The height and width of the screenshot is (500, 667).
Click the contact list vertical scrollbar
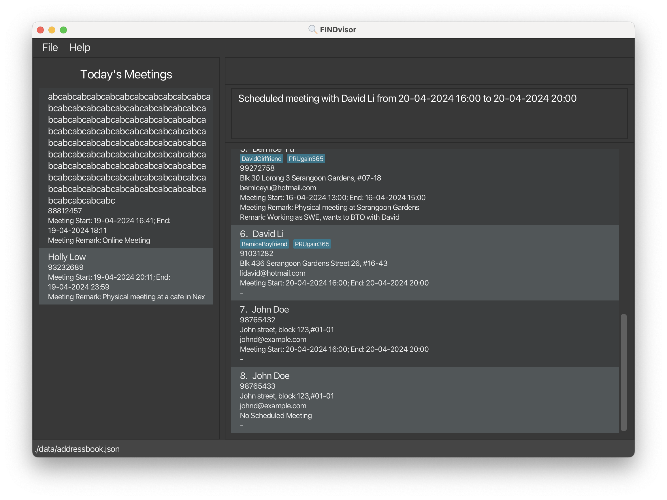coord(623,372)
